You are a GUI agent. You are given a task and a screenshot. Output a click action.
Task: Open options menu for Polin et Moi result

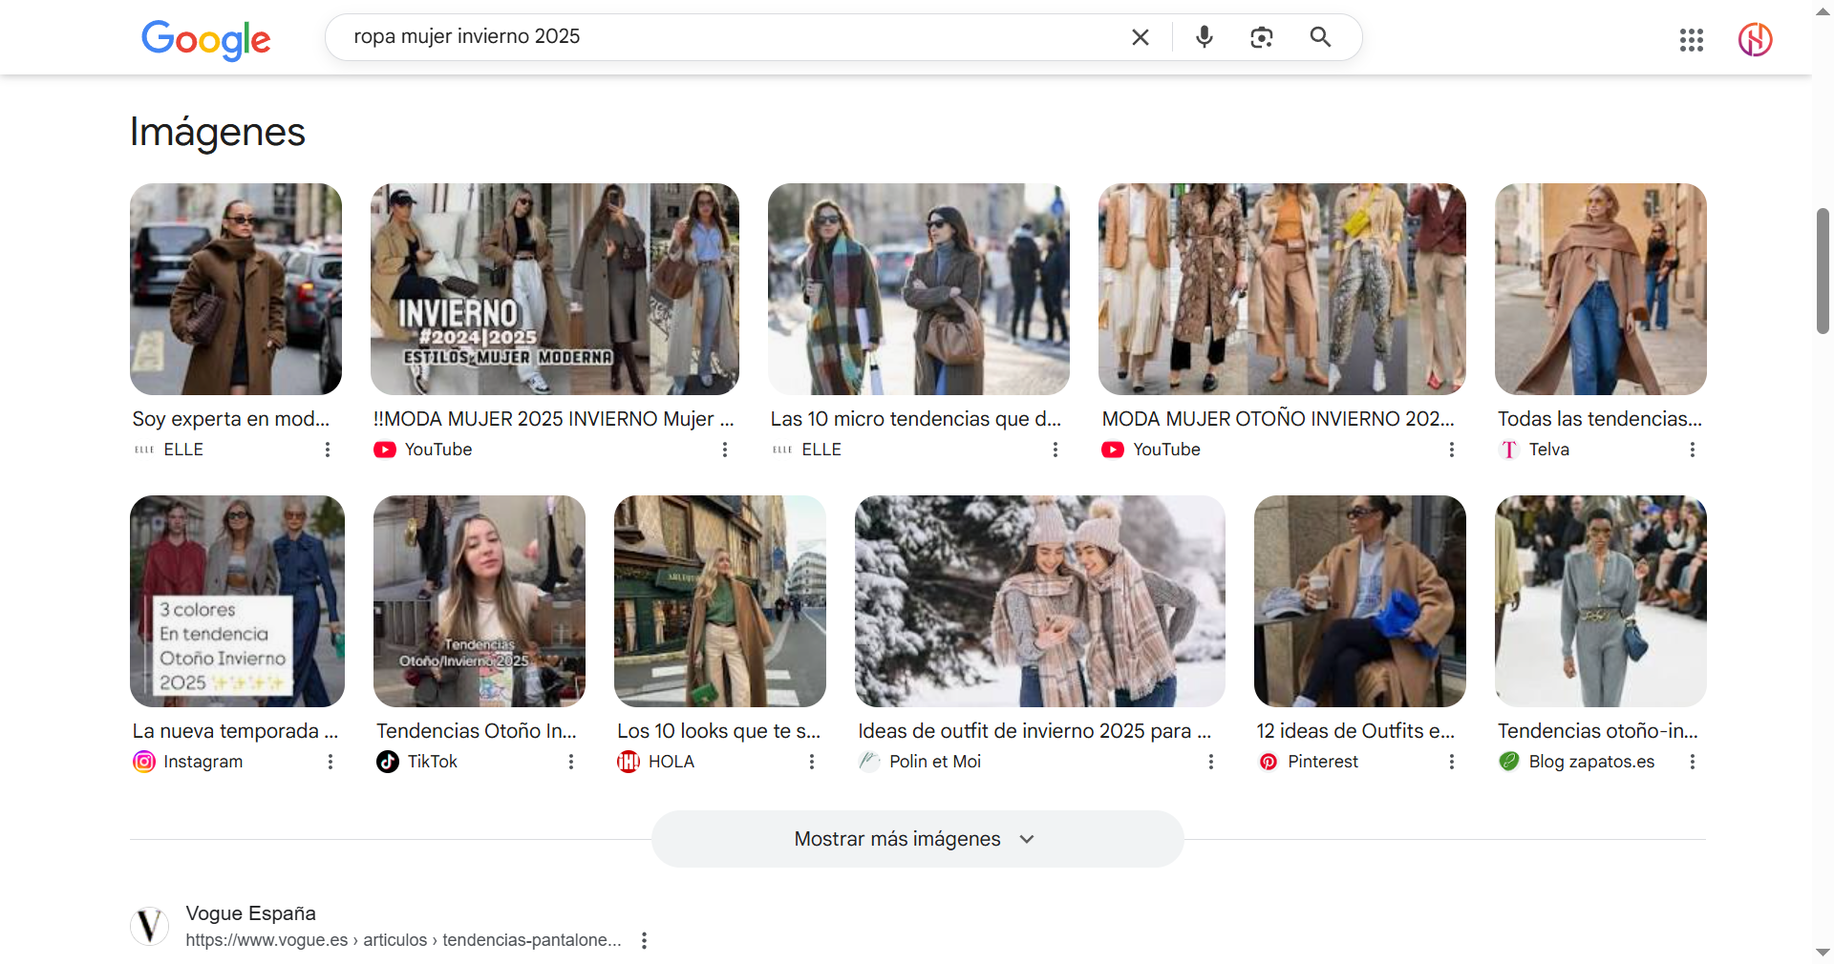tap(1211, 762)
